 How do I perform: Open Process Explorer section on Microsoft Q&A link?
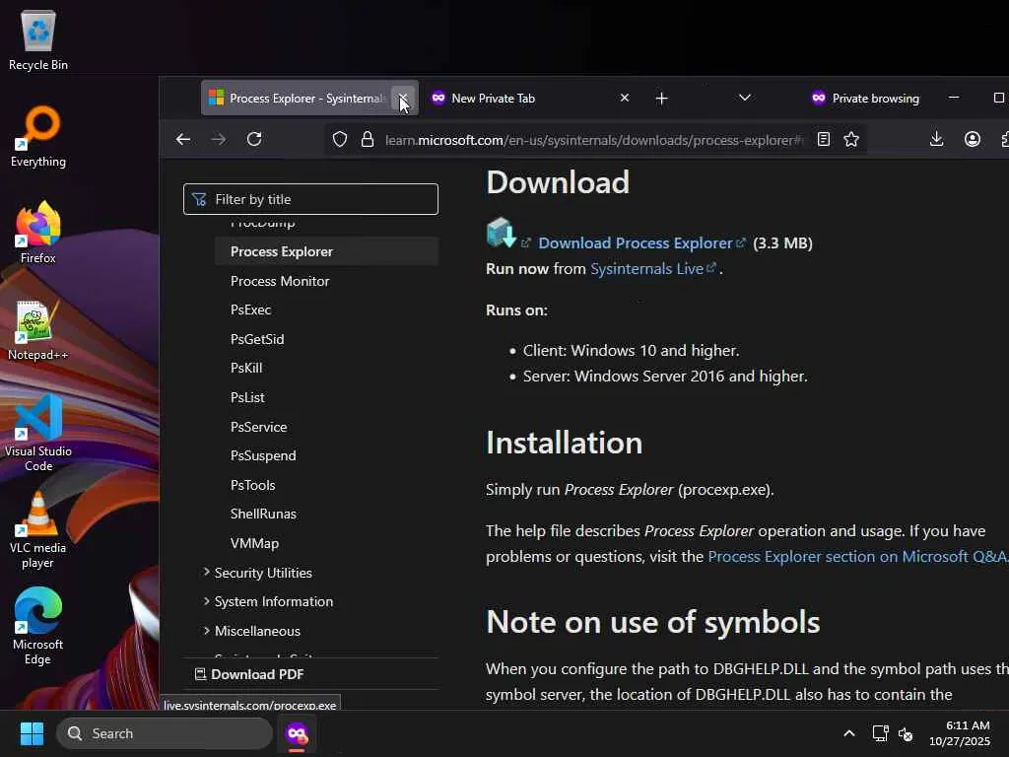[857, 556]
